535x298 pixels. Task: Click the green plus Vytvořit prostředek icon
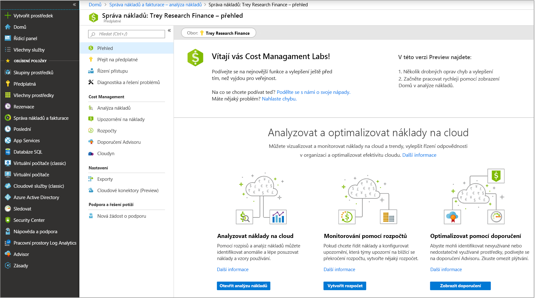click(x=8, y=15)
